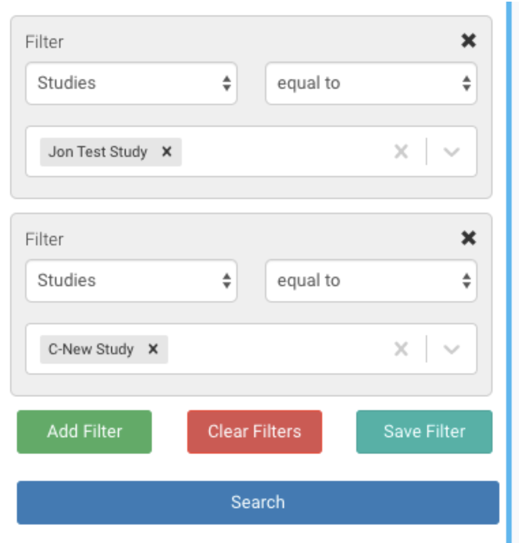Remove the Jon Test Study tag
Screen dimensions: 519x543
pos(167,152)
